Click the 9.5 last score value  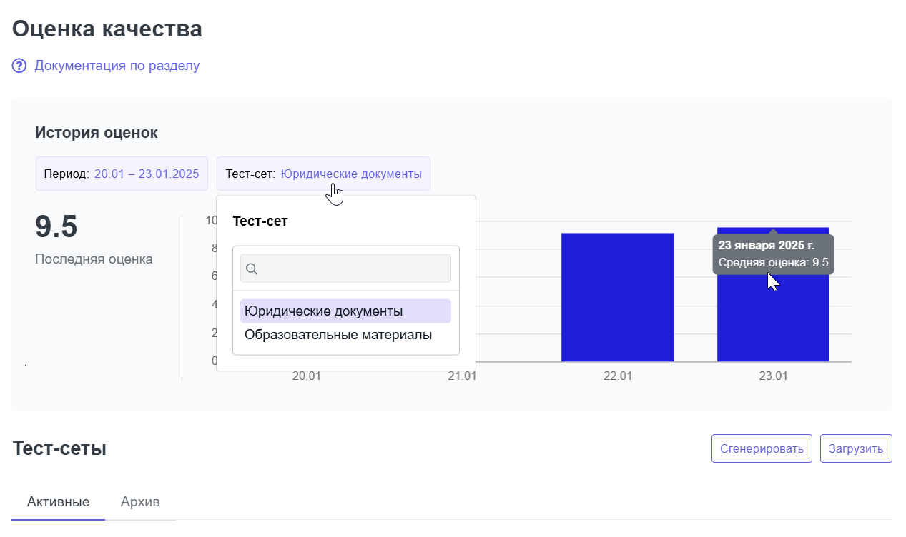(56, 227)
